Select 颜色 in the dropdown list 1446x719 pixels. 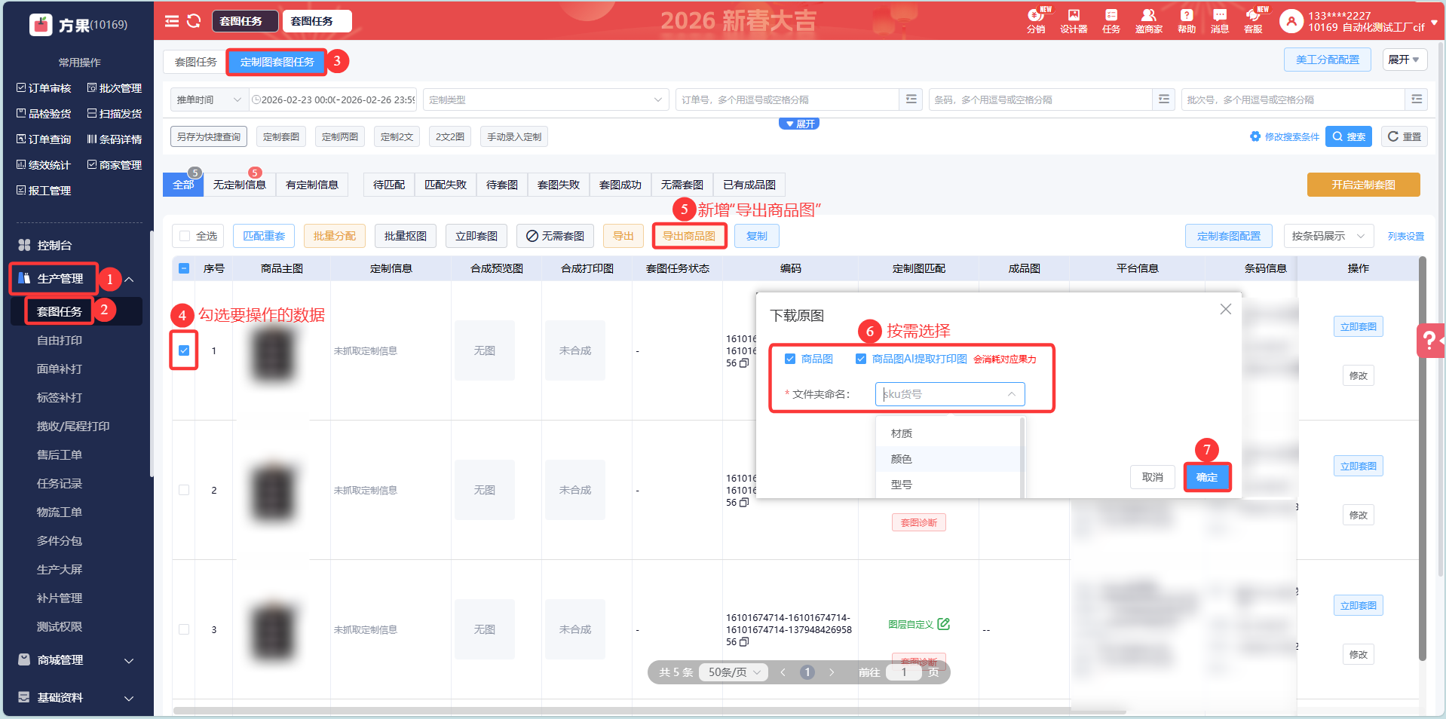click(948, 459)
